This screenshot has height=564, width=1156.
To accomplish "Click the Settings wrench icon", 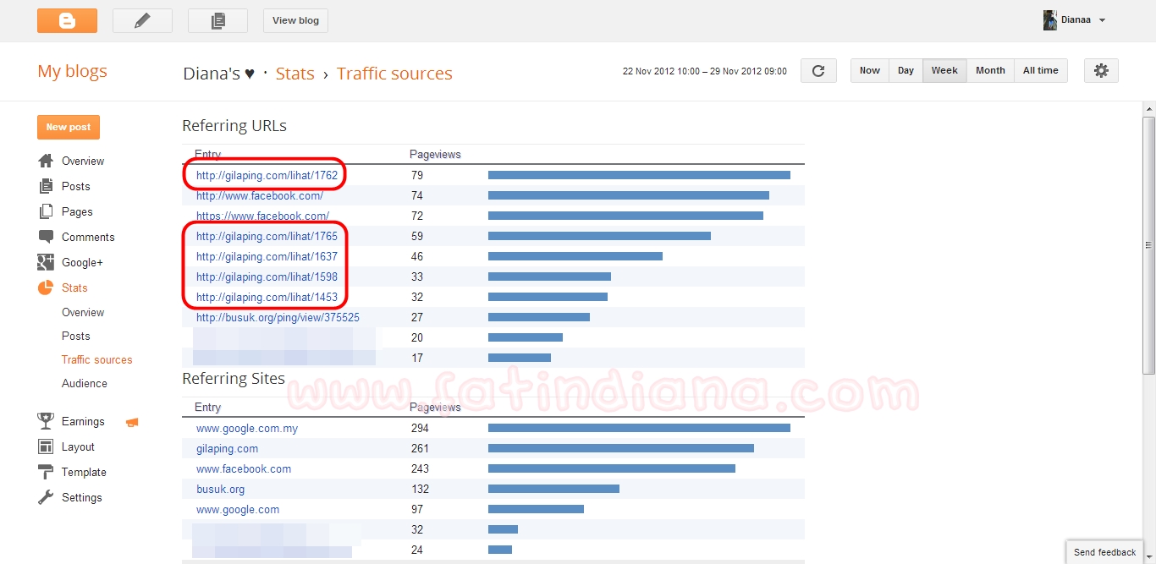I will pos(46,497).
